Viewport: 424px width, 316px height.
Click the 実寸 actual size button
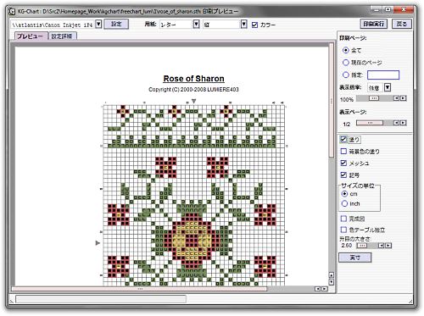point(355,258)
